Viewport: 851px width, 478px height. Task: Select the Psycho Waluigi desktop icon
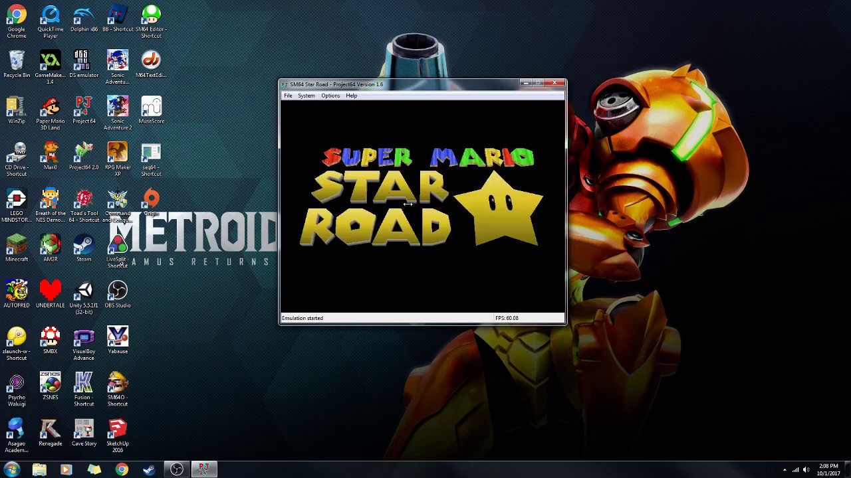click(17, 389)
